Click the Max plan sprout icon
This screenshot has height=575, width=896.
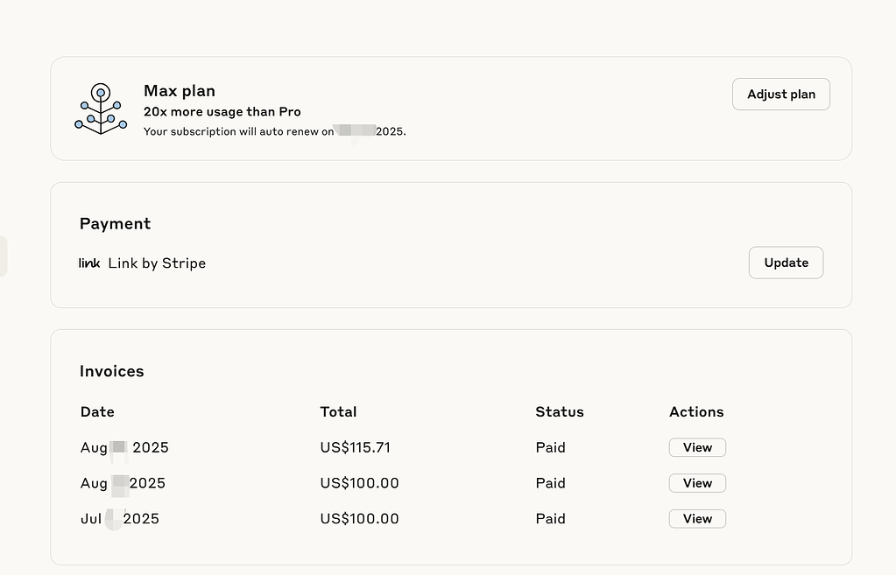(101, 109)
